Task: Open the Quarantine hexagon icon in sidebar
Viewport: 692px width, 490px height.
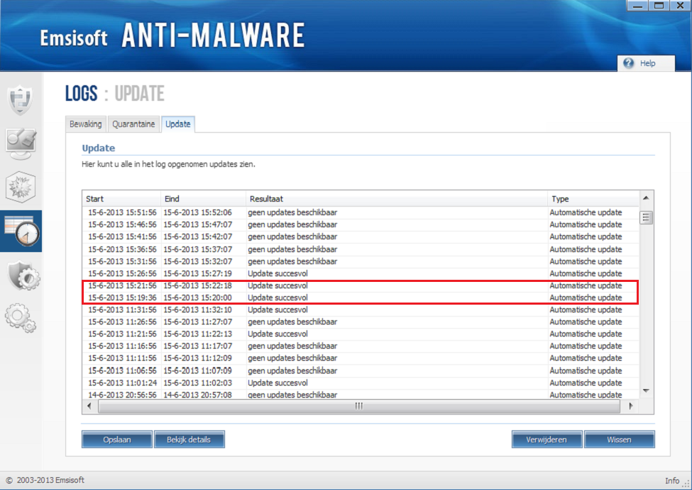Action: (21, 187)
